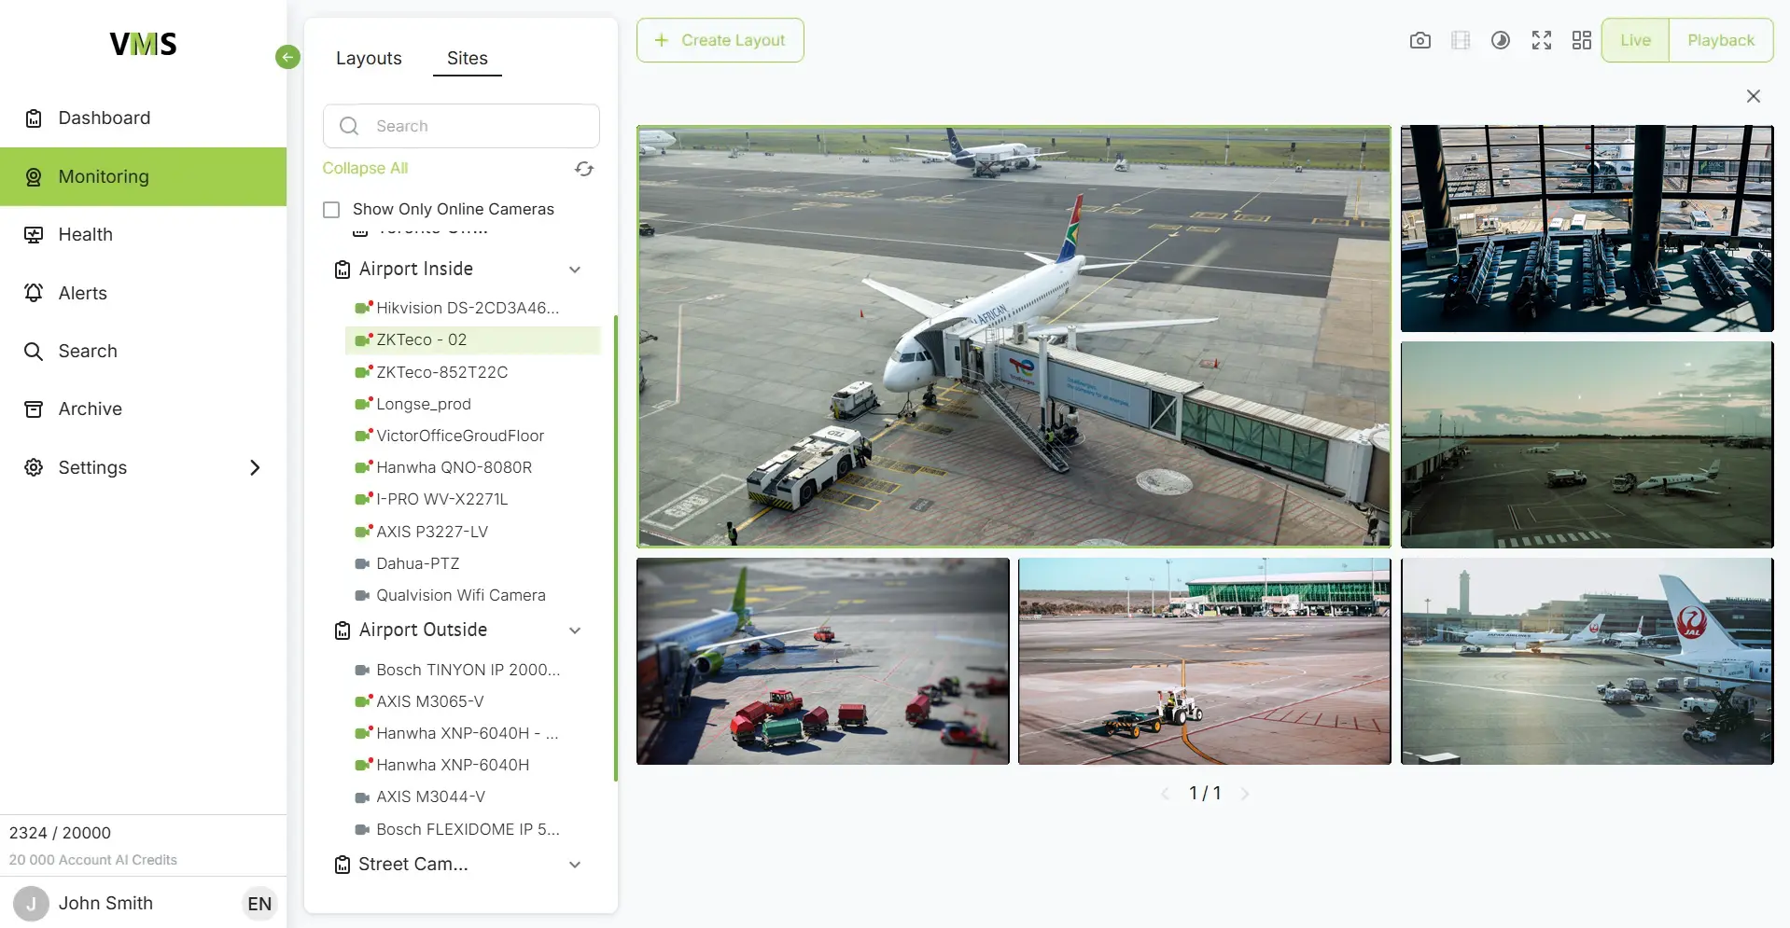Collapse the Airport Outside group chevron
Screen dimensions: 1790x928
(x=575, y=630)
